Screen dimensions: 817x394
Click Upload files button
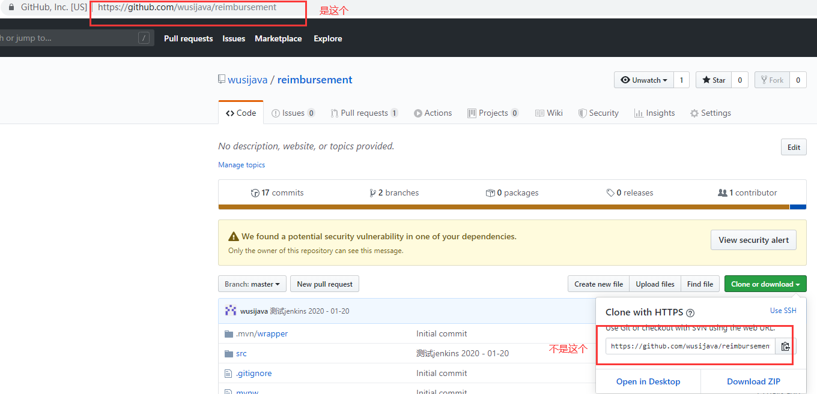[x=655, y=284]
